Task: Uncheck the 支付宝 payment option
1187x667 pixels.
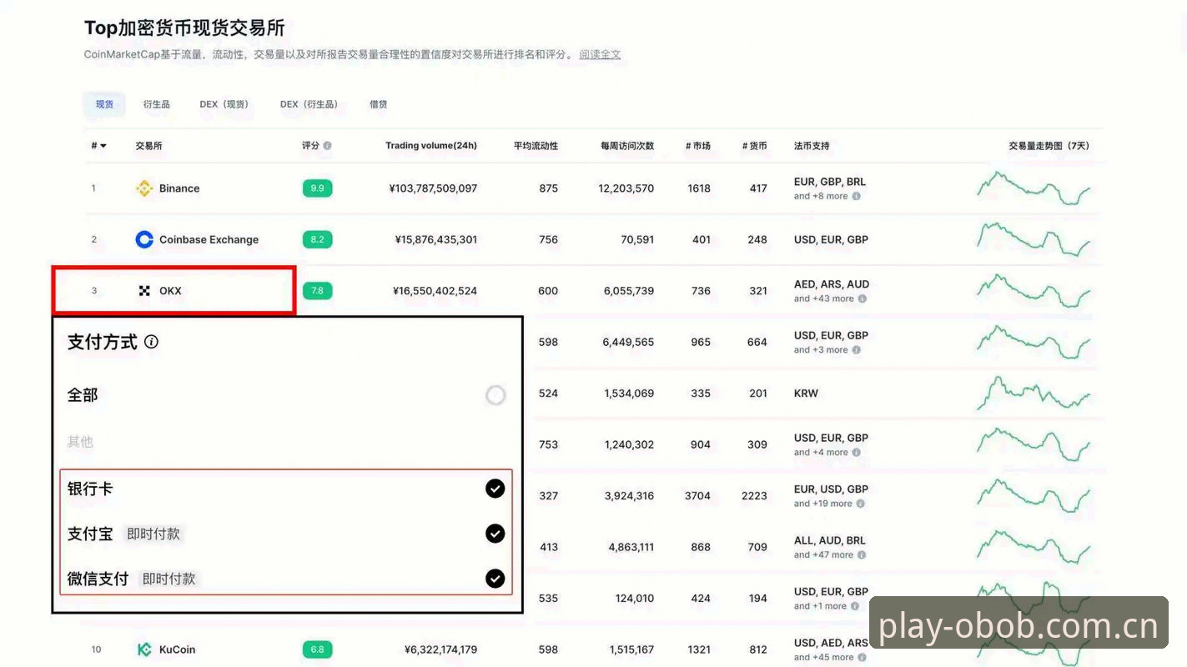Action: click(495, 534)
